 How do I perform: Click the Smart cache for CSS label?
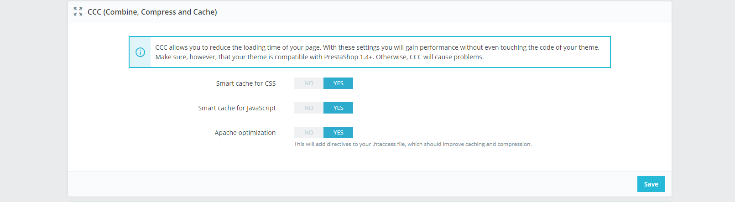(246, 83)
